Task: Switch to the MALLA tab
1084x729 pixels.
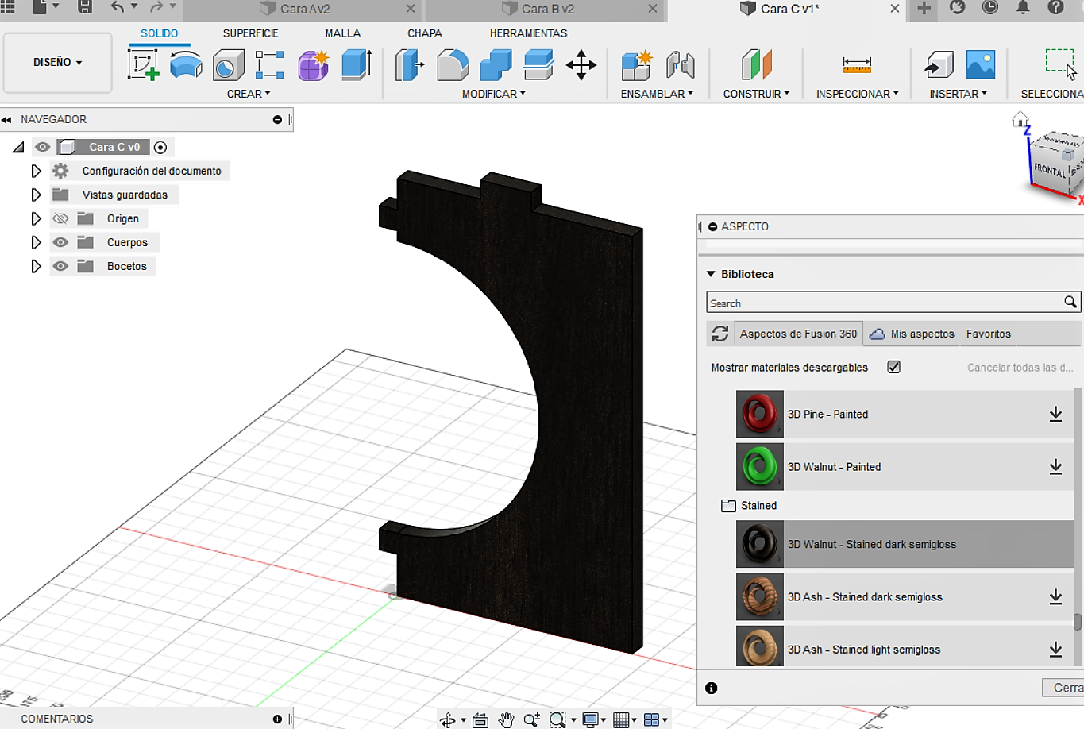Action: point(342,33)
